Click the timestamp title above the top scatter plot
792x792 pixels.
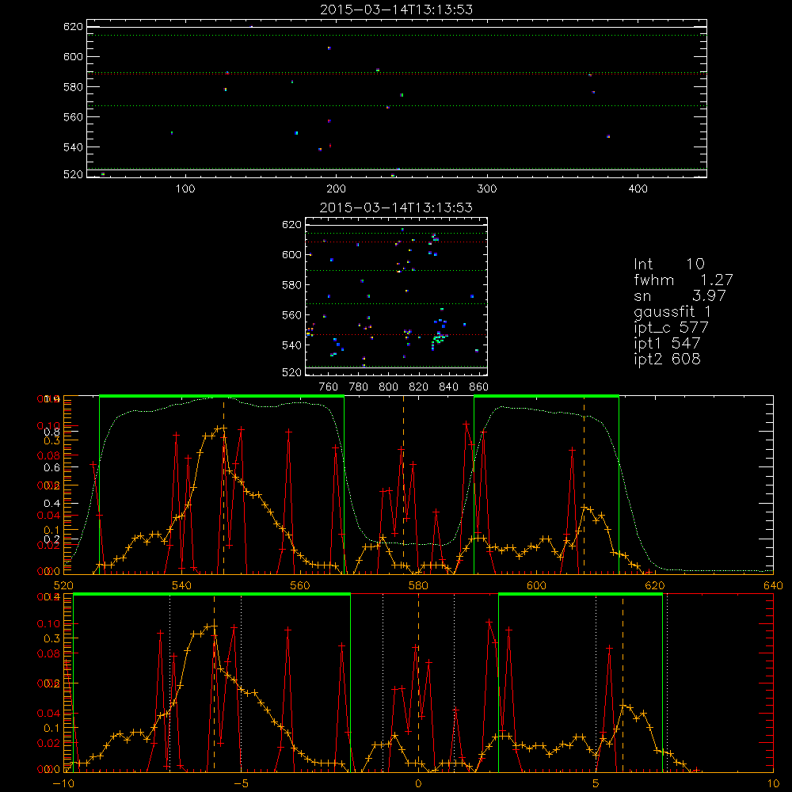(x=397, y=10)
